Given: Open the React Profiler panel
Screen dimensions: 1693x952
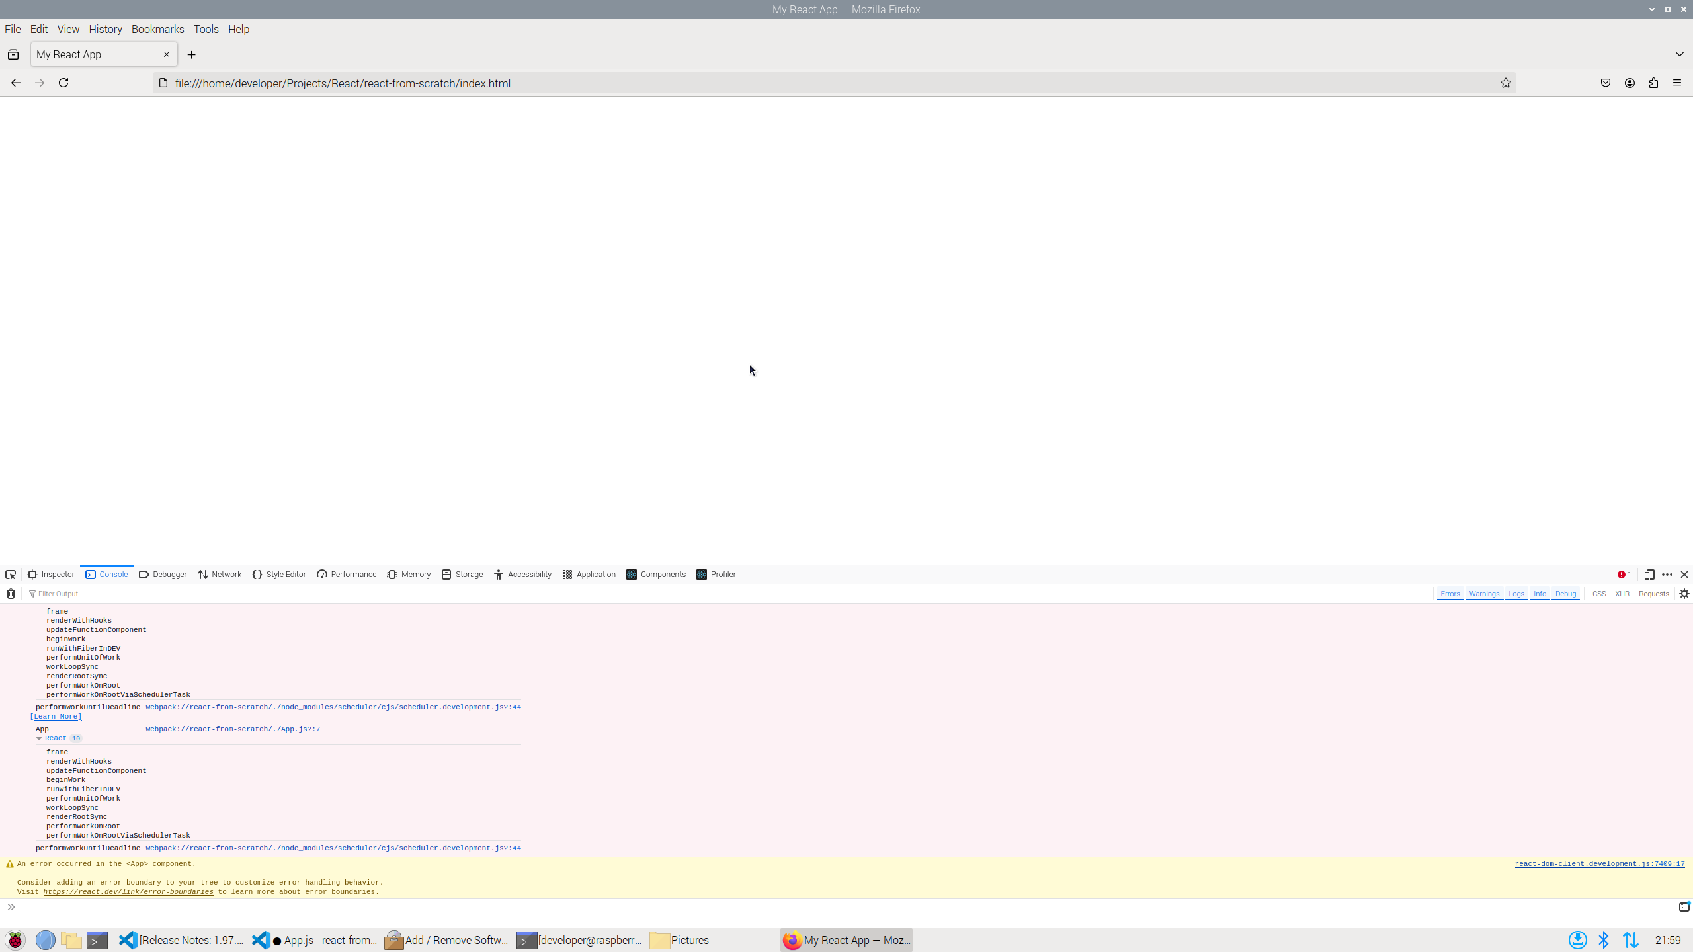Looking at the screenshot, I should pyautogui.click(x=716, y=575).
